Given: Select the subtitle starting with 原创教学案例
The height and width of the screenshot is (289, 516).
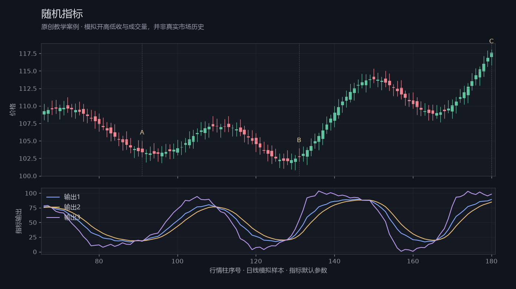Looking at the screenshot, I should point(123,27).
